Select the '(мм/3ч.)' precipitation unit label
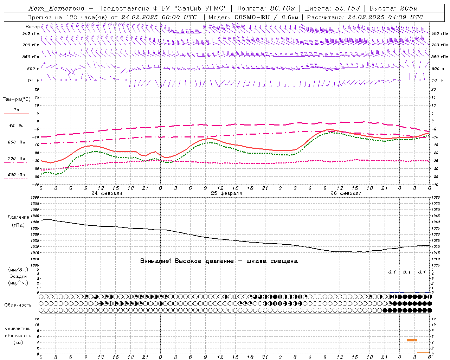The width and height of the screenshot is (450, 360). pos(18,270)
